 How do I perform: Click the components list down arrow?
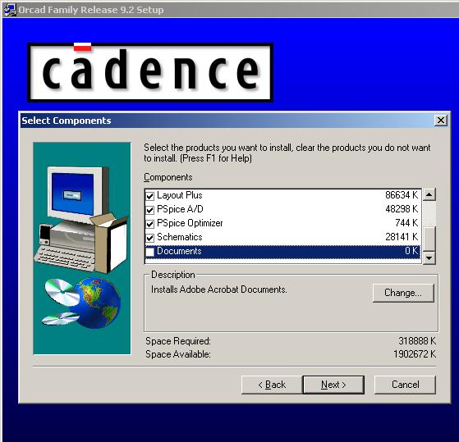[x=429, y=257]
